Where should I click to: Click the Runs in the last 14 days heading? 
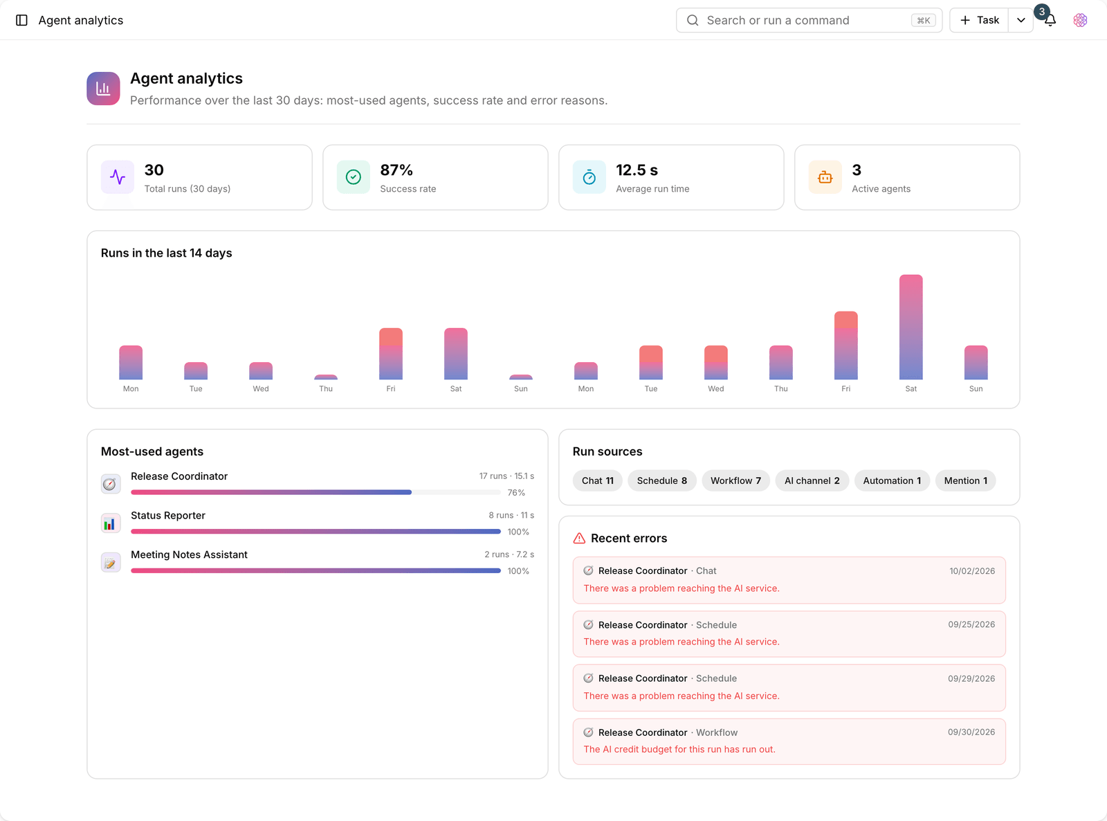167,253
